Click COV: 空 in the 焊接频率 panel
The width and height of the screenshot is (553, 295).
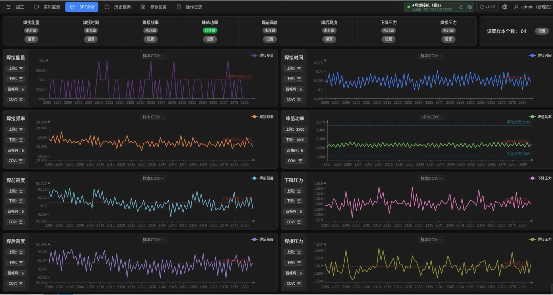tap(16, 161)
